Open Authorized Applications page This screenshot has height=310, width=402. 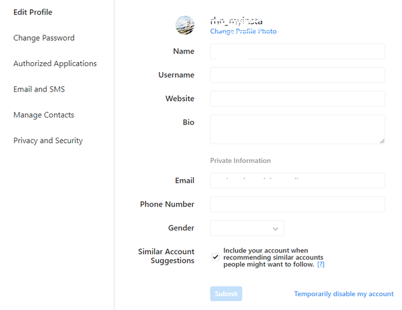(55, 63)
